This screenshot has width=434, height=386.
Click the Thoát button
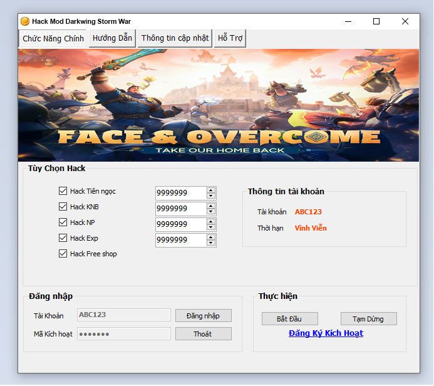pos(204,334)
